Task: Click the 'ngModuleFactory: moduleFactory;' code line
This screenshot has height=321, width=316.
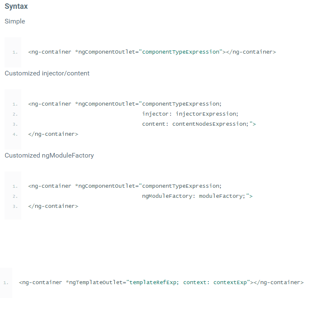Action: (197, 196)
